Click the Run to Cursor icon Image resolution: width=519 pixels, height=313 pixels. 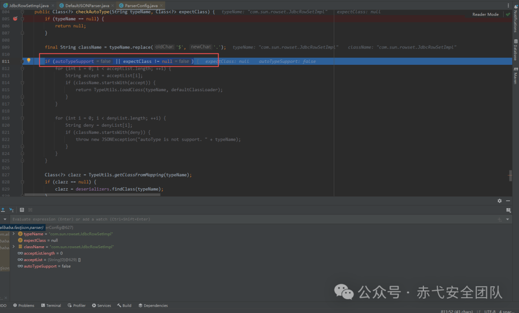click(x=12, y=210)
